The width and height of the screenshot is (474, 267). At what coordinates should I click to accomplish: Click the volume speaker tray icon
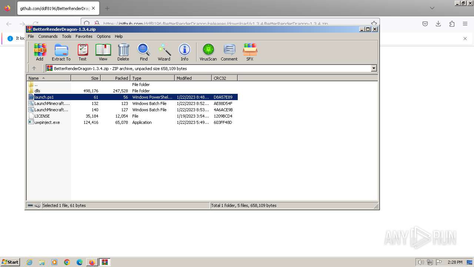pyautogui.click(x=421, y=262)
